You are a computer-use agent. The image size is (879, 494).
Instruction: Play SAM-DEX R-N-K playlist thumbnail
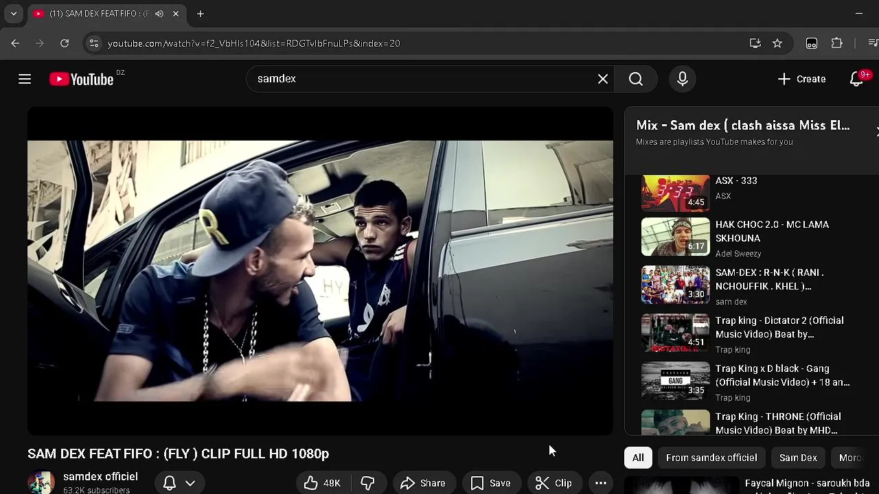(x=676, y=284)
